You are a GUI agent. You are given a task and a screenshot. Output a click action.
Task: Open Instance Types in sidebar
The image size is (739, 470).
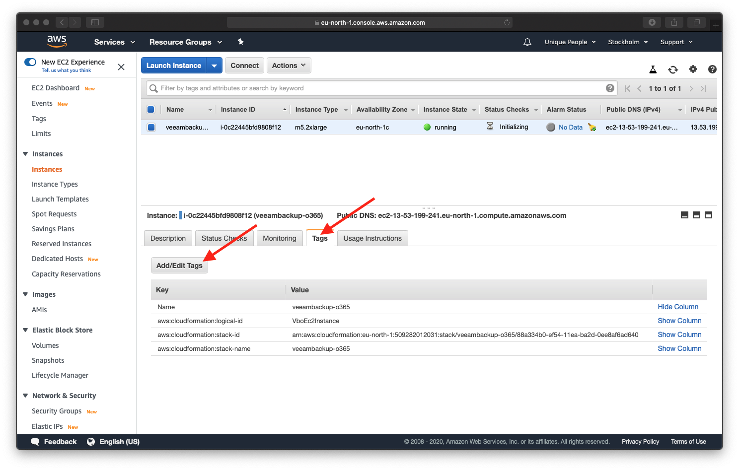pos(55,184)
